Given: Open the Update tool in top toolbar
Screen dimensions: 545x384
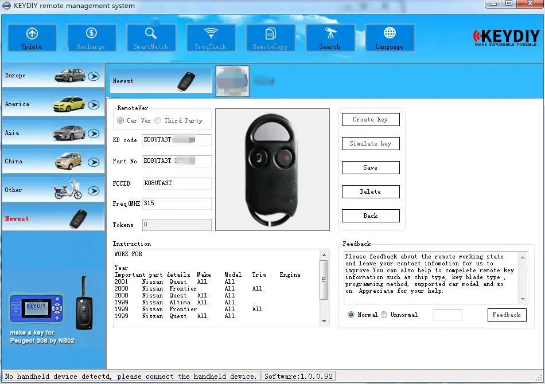Looking at the screenshot, I should 32,38.
